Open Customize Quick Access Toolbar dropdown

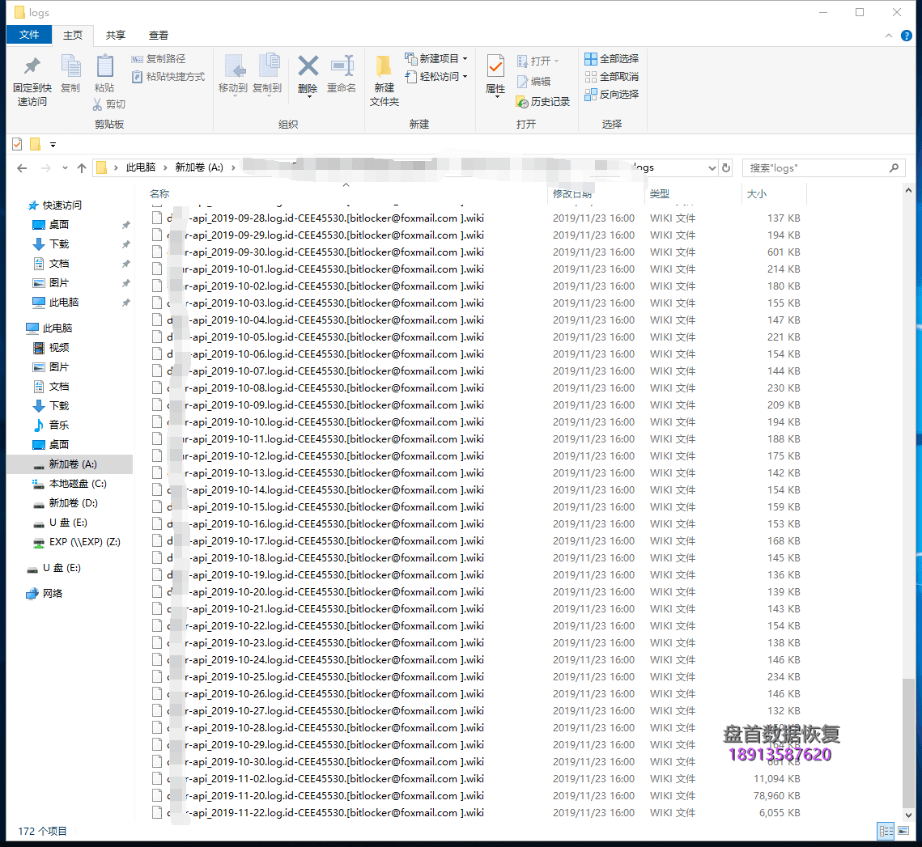(53, 145)
